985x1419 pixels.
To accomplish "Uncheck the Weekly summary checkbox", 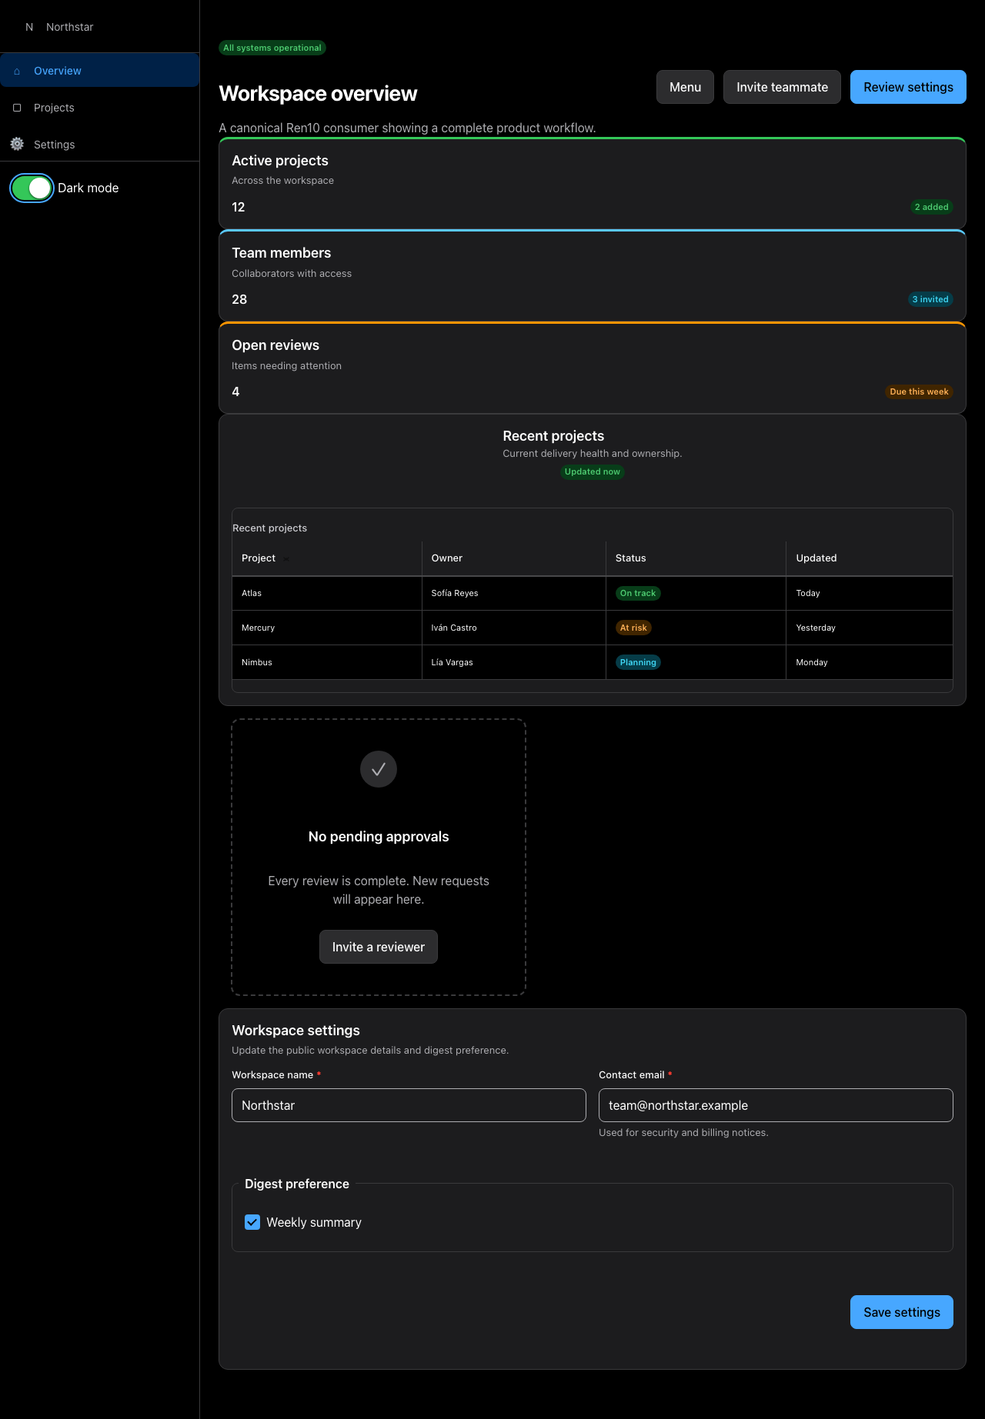I will click(252, 1222).
